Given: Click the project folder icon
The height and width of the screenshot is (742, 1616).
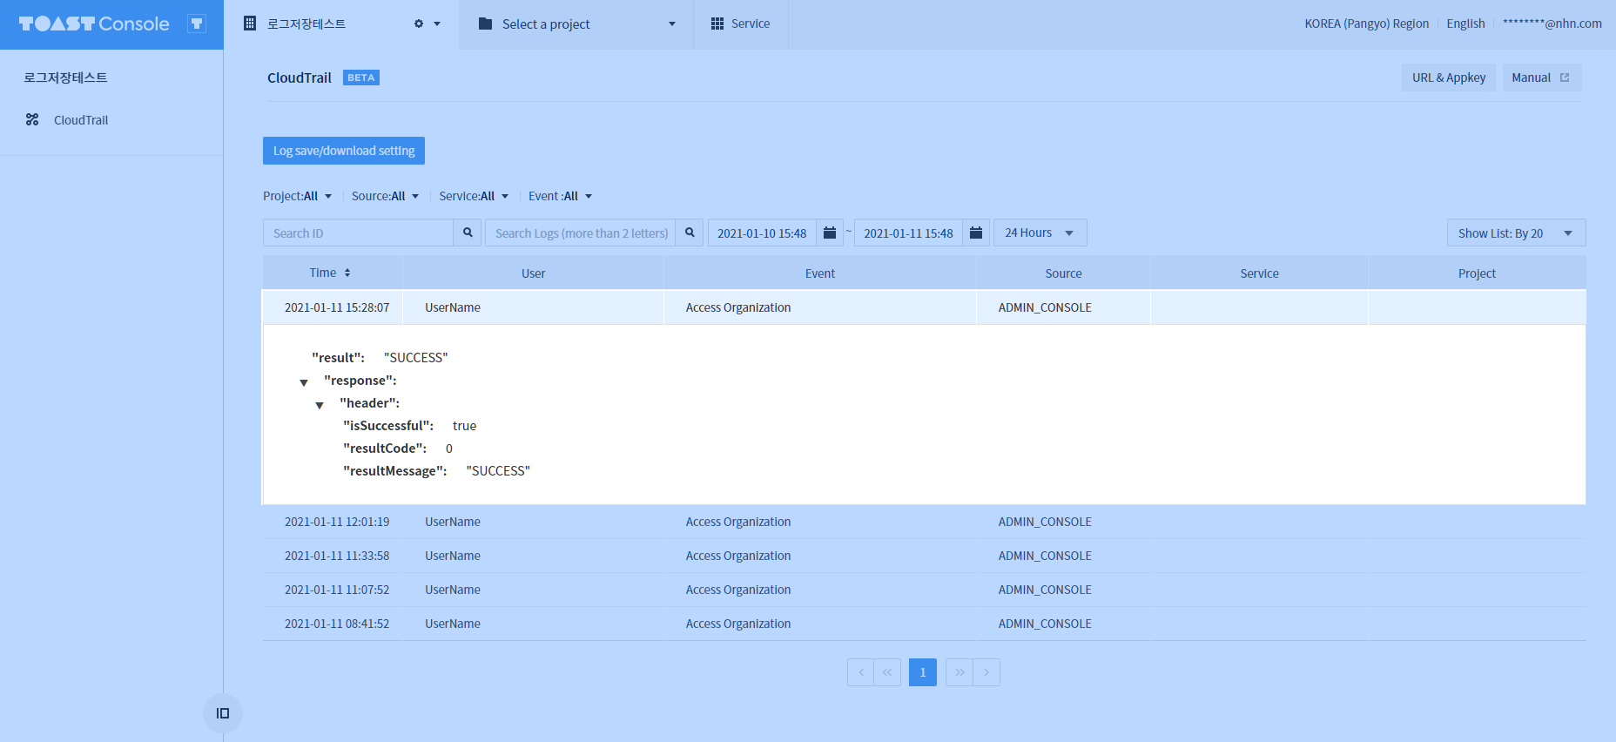Looking at the screenshot, I should click(x=485, y=24).
